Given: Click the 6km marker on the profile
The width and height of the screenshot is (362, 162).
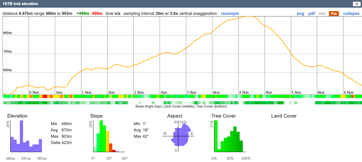Looking at the screenshot, I should point(321,92).
